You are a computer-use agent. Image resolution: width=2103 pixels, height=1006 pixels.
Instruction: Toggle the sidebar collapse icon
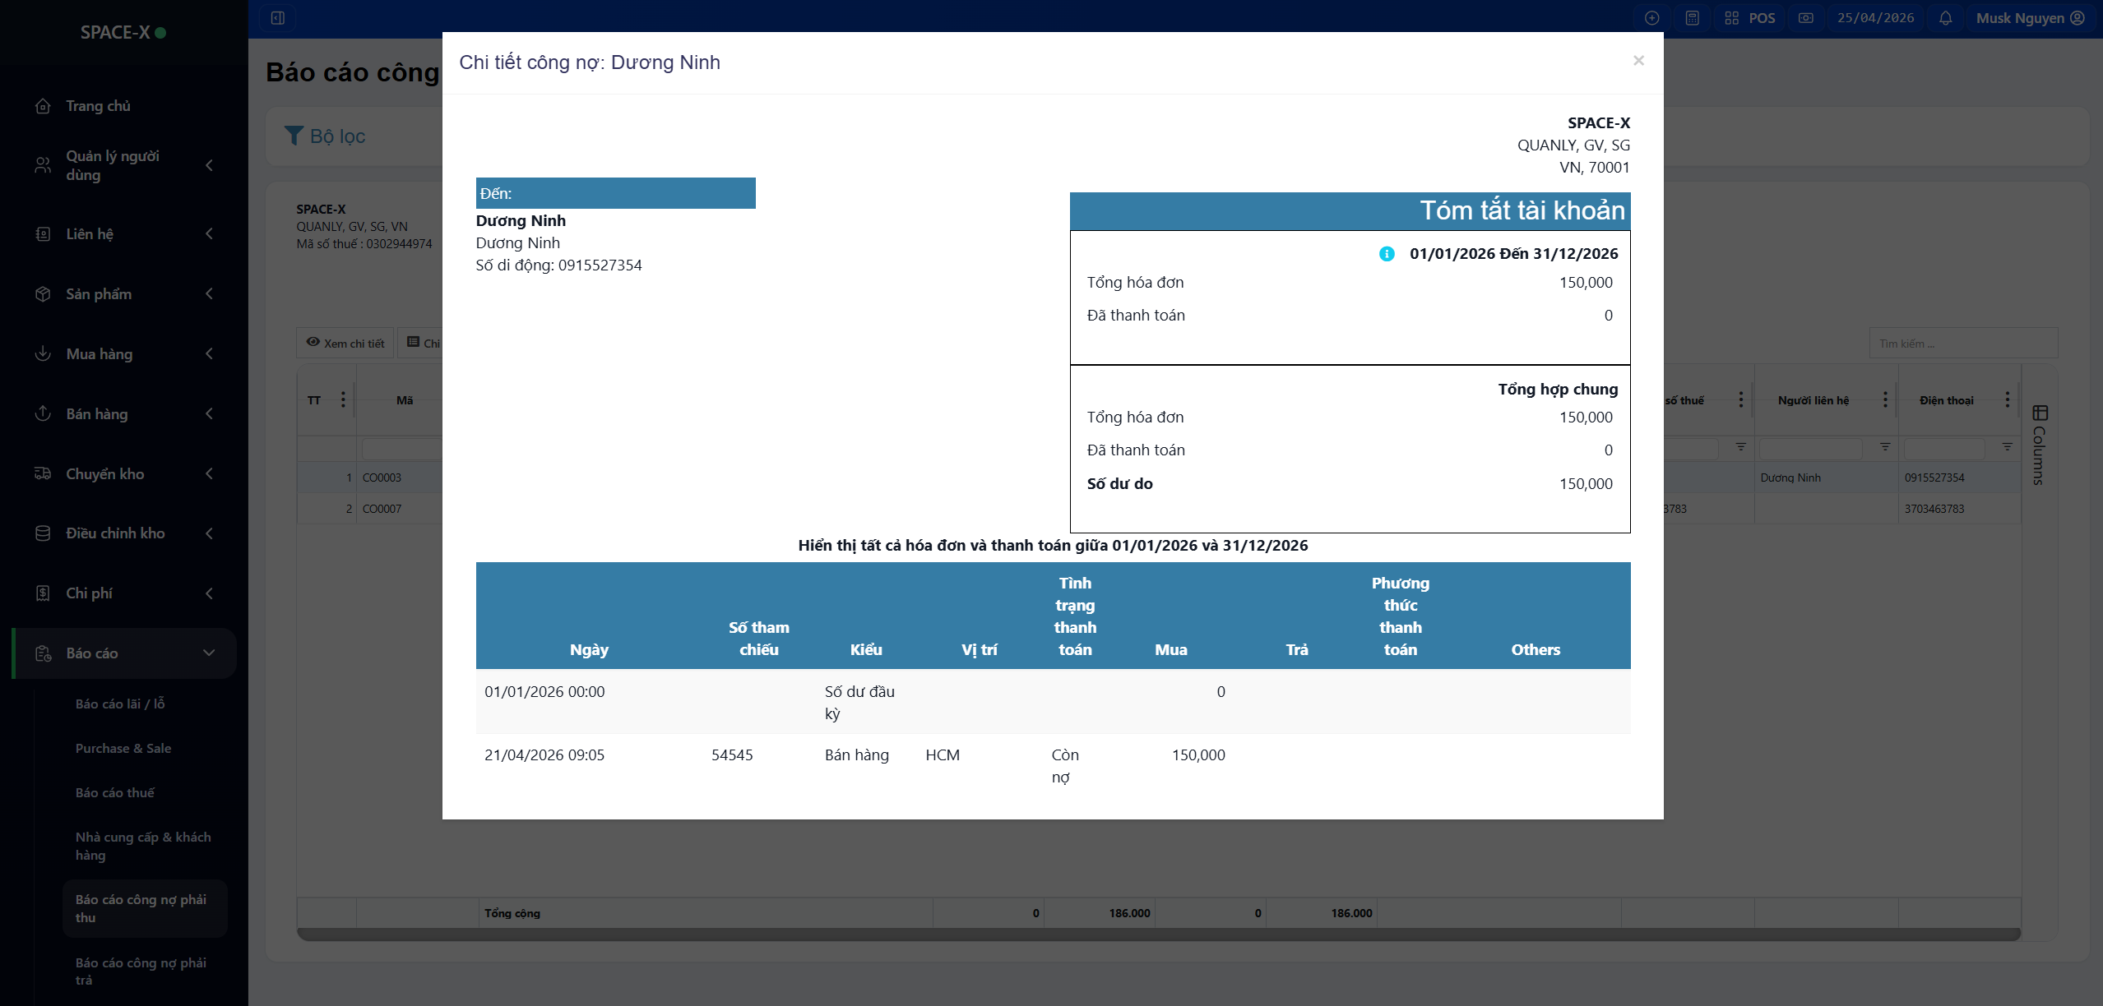pos(278,18)
